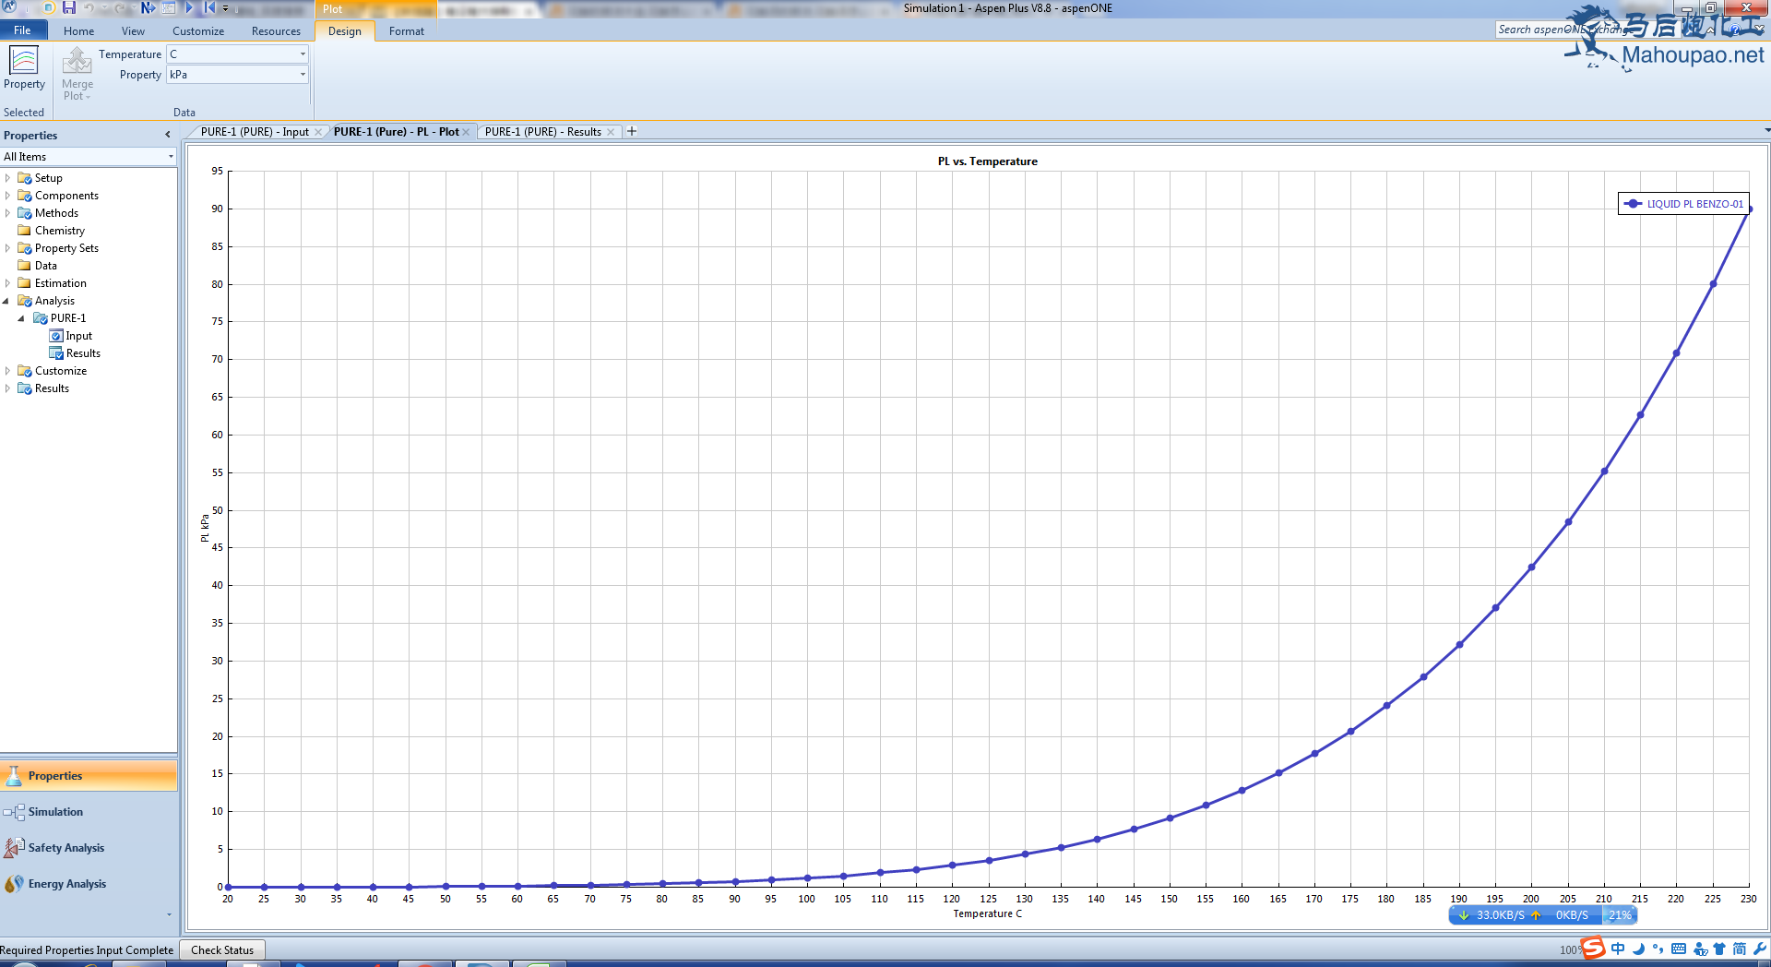This screenshot has height=967, width=1771.
Task: Click the Next (N→) toolbar icon
Action: 148,7
